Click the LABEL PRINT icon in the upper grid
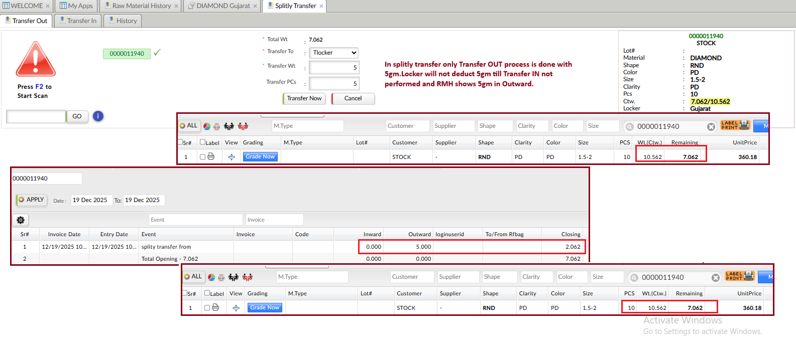796x355 pixels. pos(735,125)
